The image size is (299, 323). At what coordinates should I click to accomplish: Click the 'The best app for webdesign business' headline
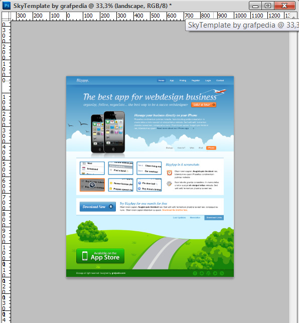tap(150, 97)
